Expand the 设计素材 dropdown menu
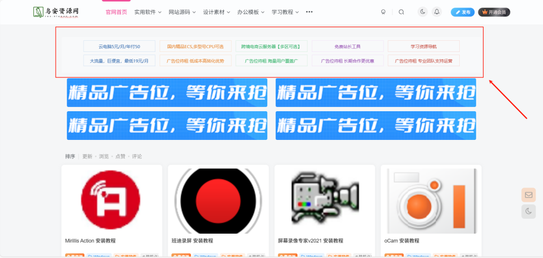This screenshot has height=258, width=543. [216, 12]
